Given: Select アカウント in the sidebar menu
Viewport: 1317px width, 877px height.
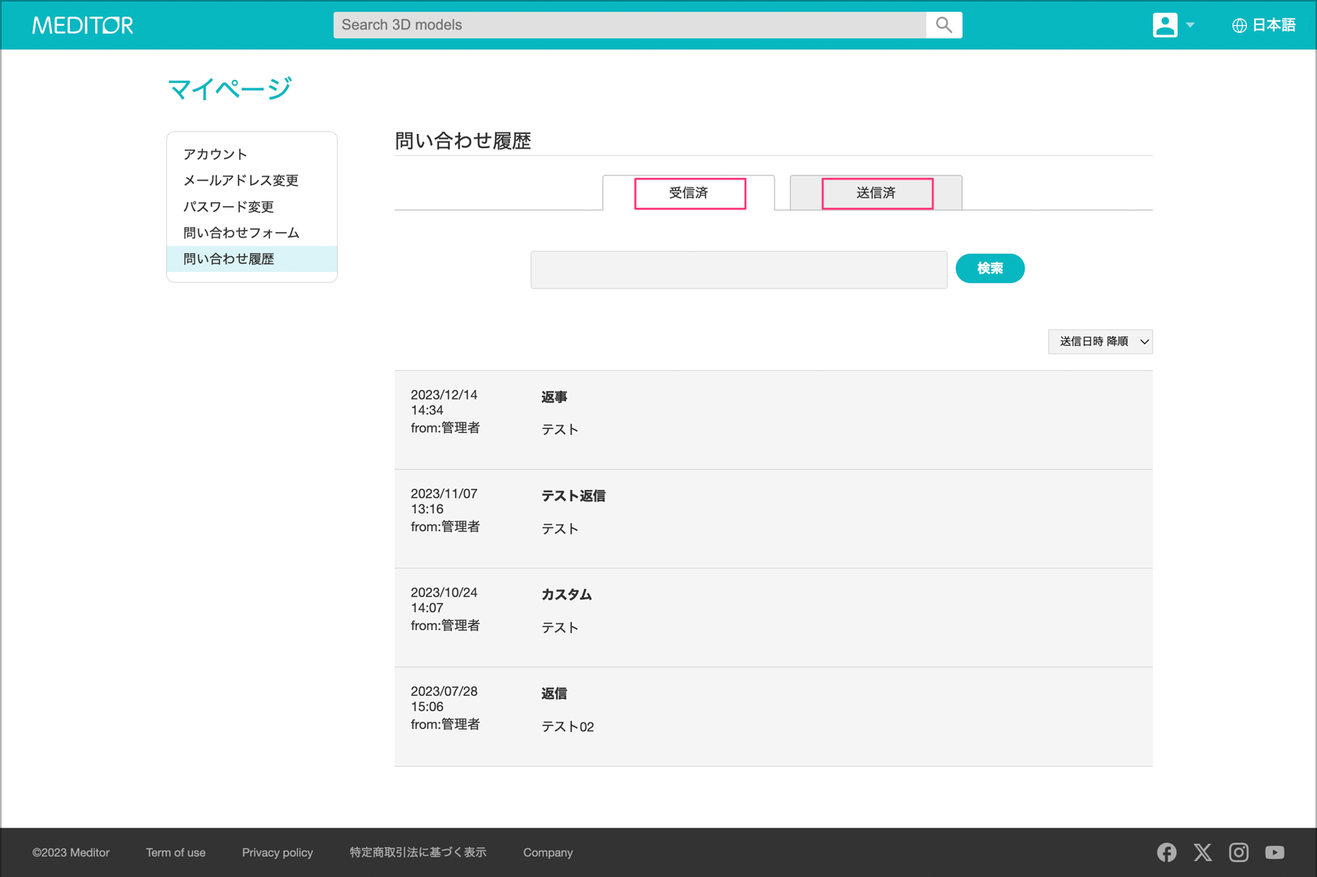Looking at the screenshot, I should [216, 154].
